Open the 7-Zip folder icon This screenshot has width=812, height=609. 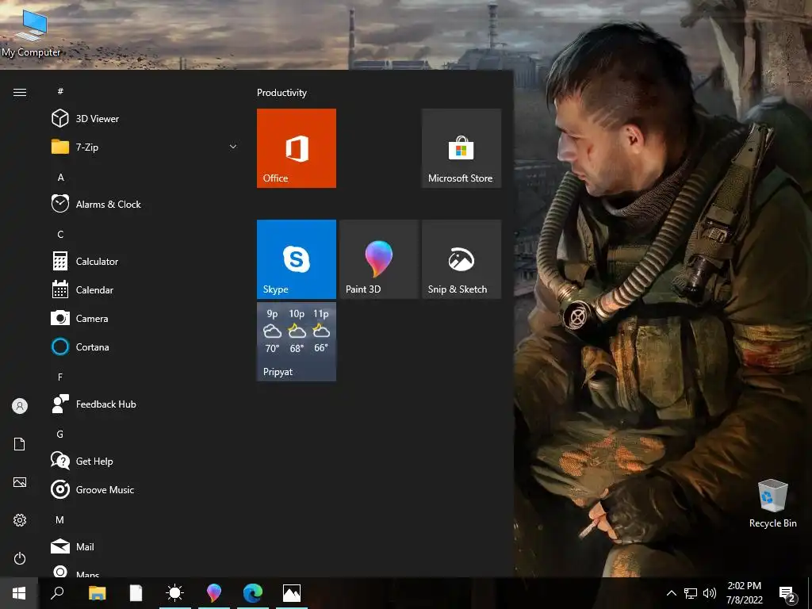point(60,147)
